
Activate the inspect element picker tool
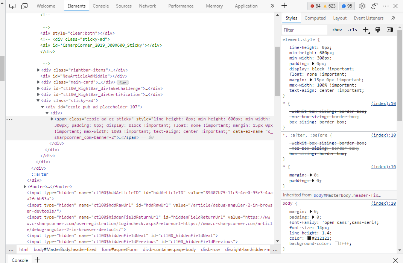(x=12, y=6)
